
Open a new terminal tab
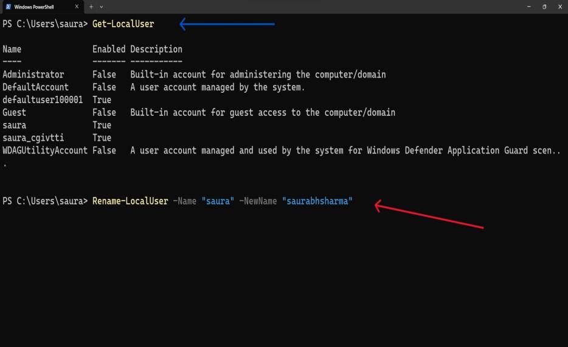(x=91, y=7)
